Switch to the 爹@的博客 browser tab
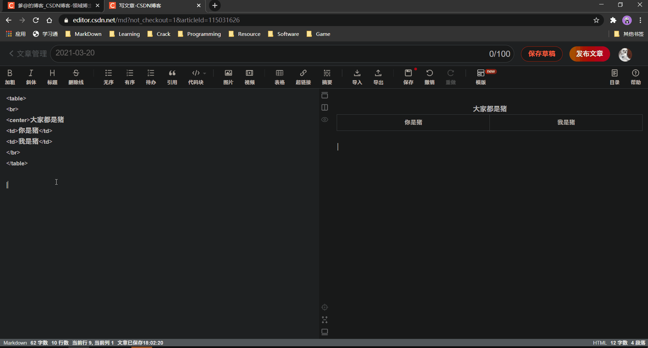648x348 pixels. point(51,5)
